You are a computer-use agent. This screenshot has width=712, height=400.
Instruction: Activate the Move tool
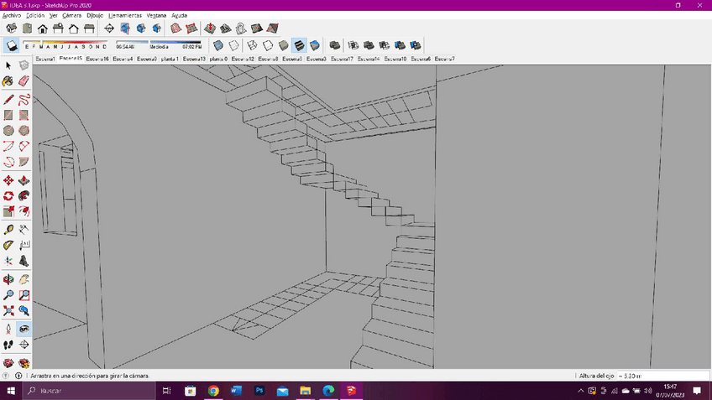pyautogui.click(x=8, y=179)
